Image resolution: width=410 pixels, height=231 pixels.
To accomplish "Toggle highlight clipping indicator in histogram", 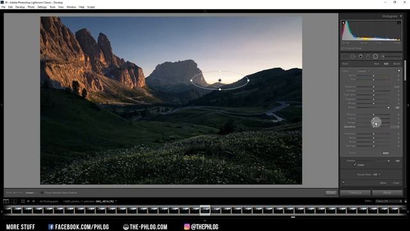I will [x=399, y=23].
